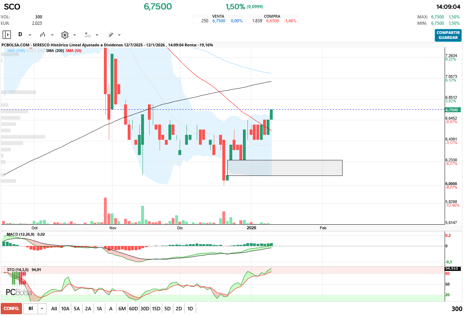The image size is (467, 316).
Task: Toggle SMA (100) indicator label
Action: pyautogui.click(x=16, y=51)
